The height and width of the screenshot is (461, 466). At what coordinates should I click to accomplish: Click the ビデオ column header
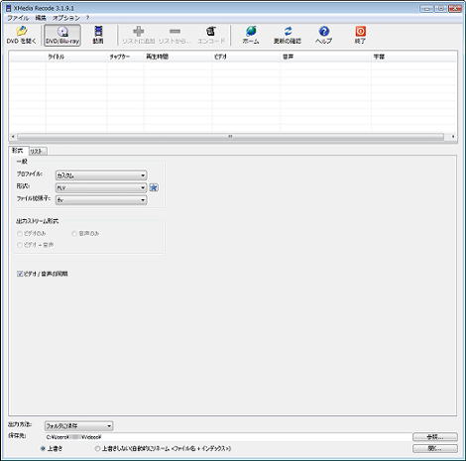[246, 57]
